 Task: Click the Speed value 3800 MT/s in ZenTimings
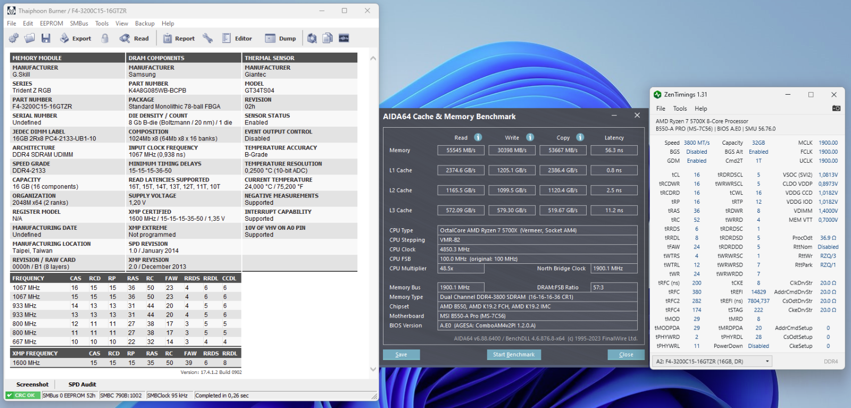pyautogui.click(x=697, y=143)
